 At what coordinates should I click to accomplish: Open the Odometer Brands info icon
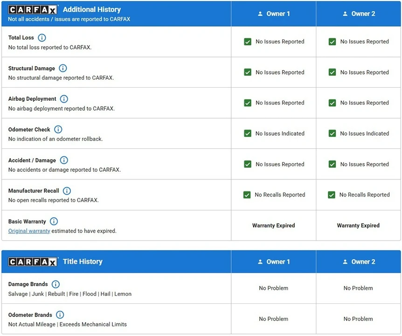tap(60, 315)
